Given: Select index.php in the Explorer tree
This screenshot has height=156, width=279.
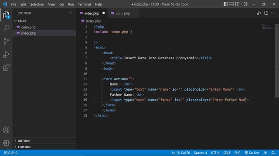Looking at the screenshot, I should [44, 33].
